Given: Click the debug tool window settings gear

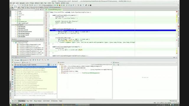Looking at the screenshot, I should [x=174, y=58].
